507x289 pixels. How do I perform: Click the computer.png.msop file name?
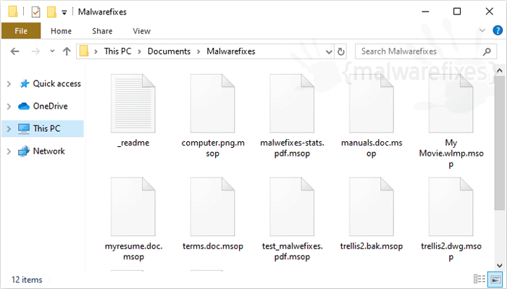coord(213,148)
